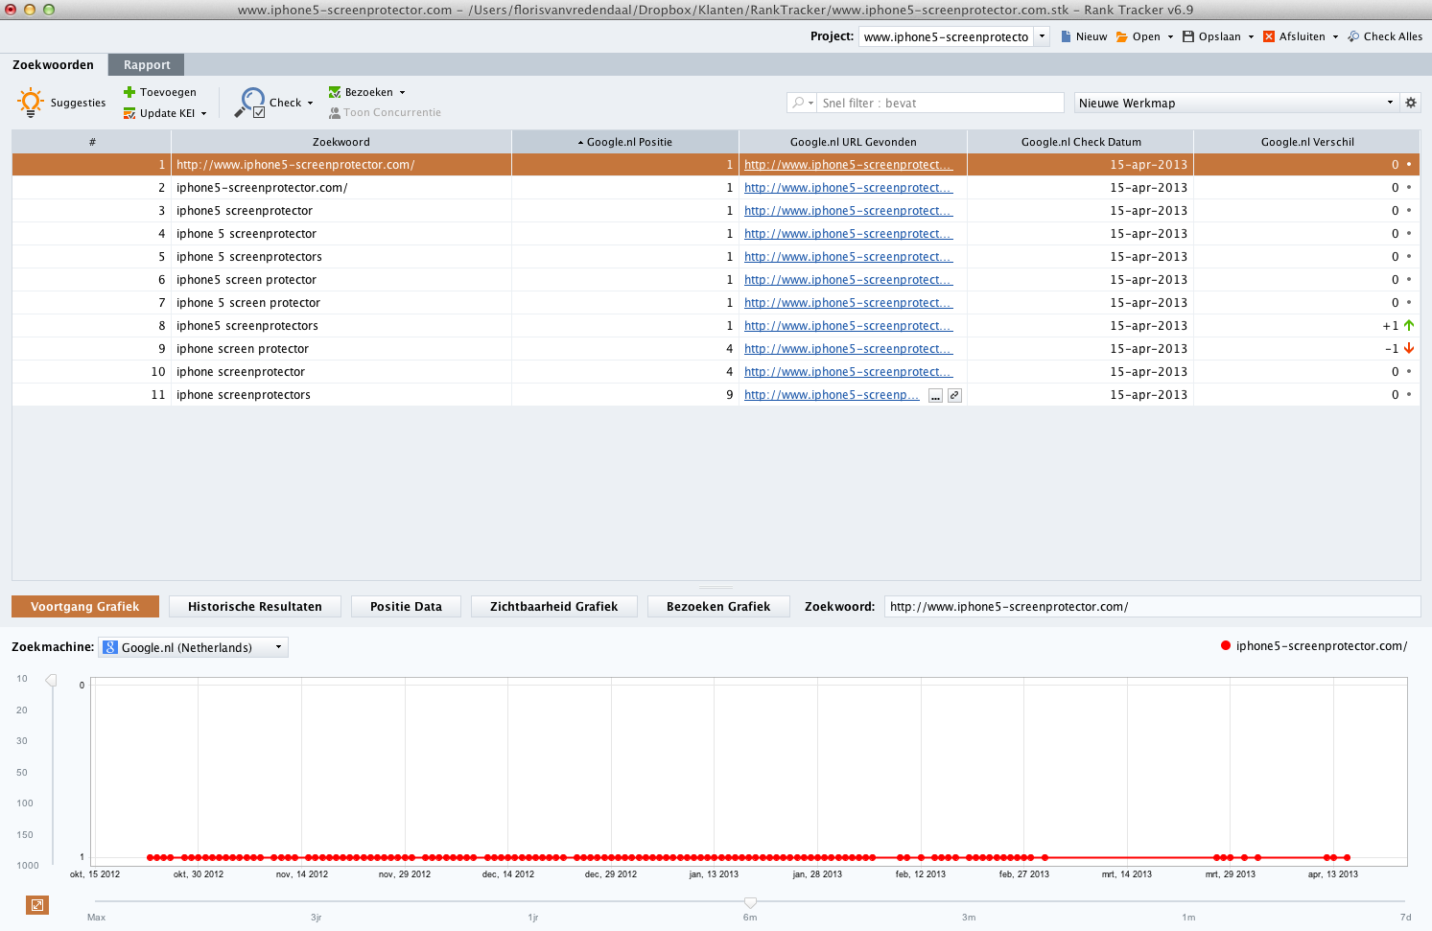This screenshot has height=931, width=1432.
Task: Open the Historische Resultaten tab
Action: [x=255, y=606]
